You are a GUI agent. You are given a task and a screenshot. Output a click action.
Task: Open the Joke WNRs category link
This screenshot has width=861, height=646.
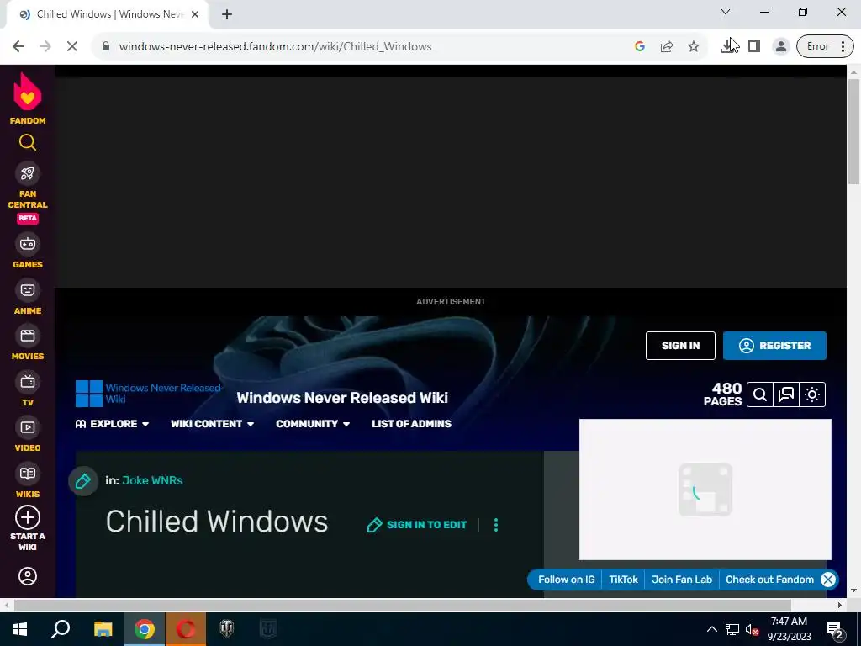click(152, 480)
